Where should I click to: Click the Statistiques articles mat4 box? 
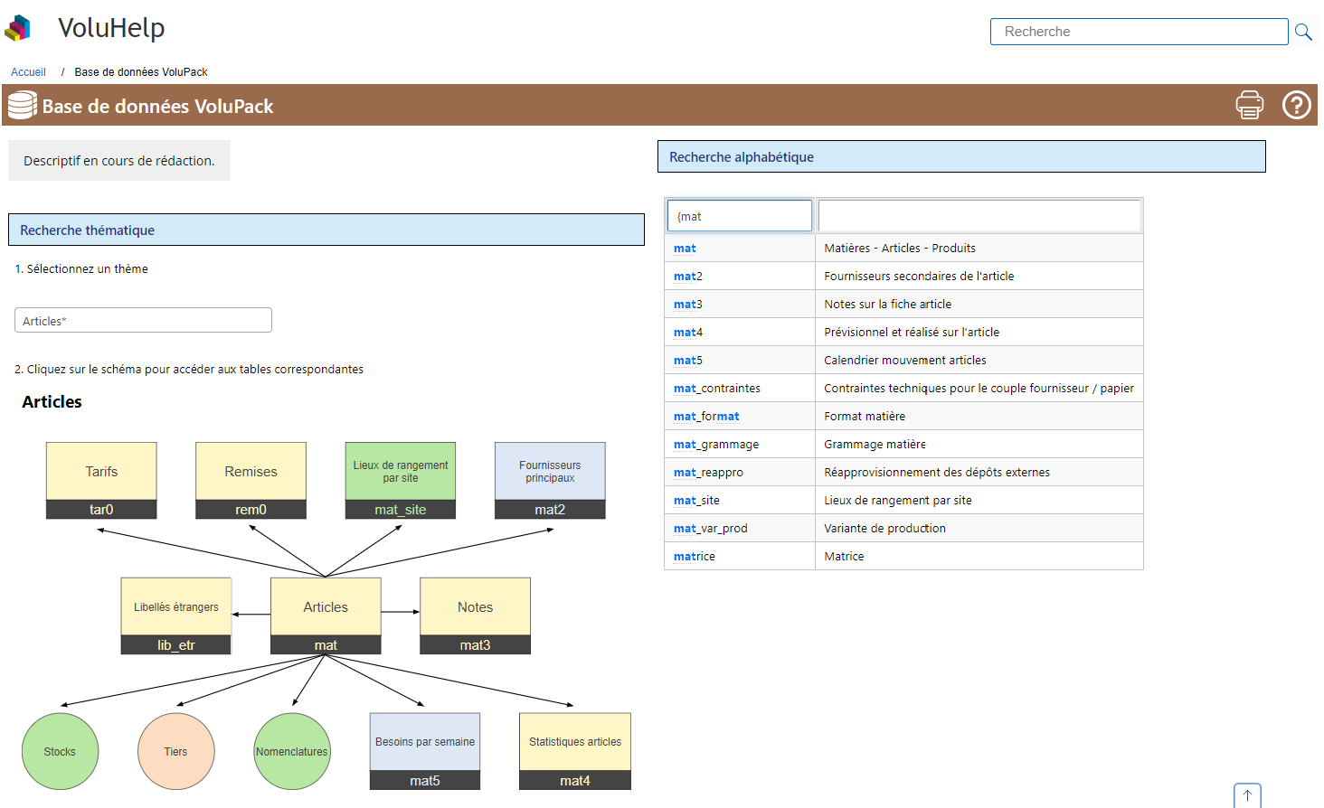575,751
